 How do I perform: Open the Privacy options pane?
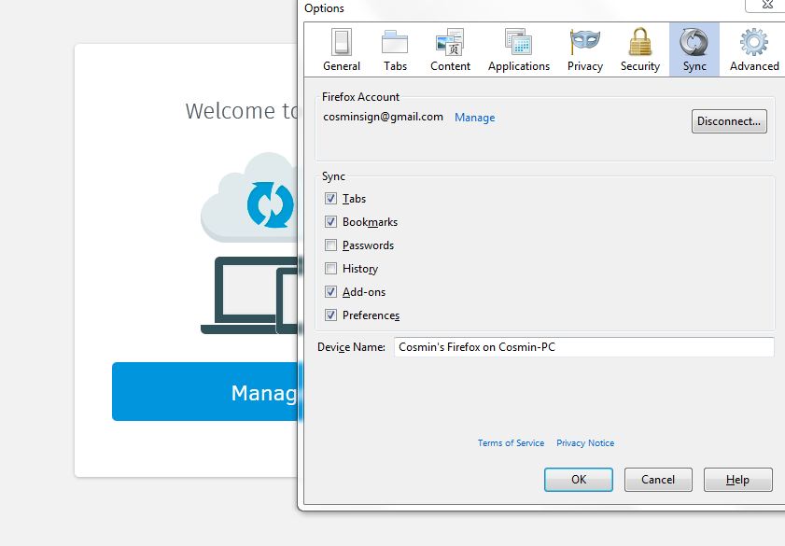(x=584, y=49)
